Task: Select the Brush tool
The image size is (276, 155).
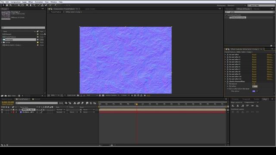Action: point(39,5)
